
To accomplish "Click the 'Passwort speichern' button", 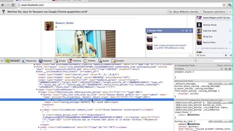I will click(214, 12).
